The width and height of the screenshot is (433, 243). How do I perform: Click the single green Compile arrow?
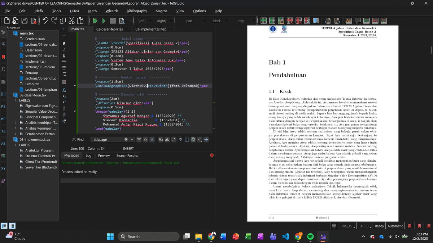[x=104, y=21]
